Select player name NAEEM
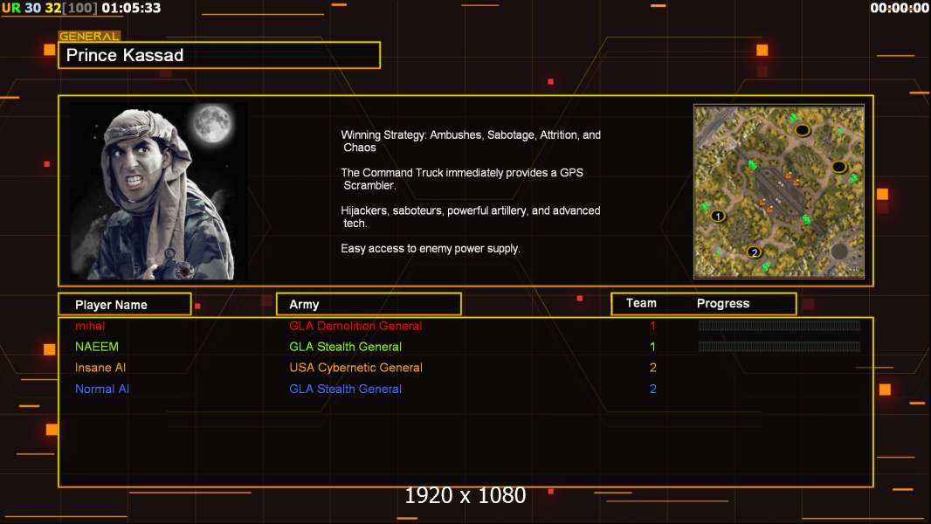Image resolution: width=931 pixels, height=524 pixels. [x=97, y=347]
